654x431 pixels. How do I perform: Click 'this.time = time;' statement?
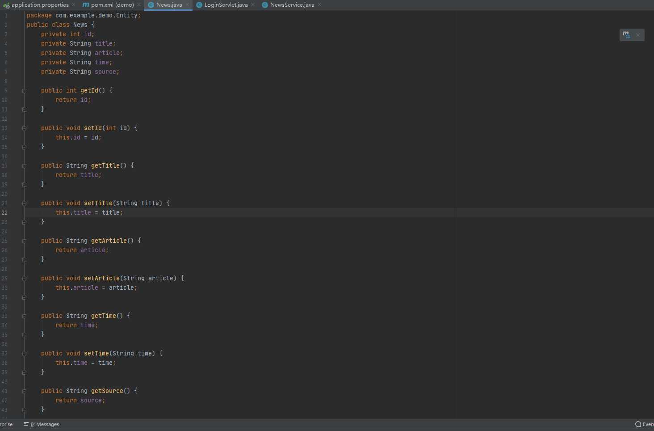[x=85, y=363]
